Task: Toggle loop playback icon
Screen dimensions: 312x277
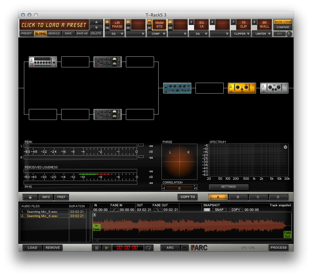Action: point(149,248)
